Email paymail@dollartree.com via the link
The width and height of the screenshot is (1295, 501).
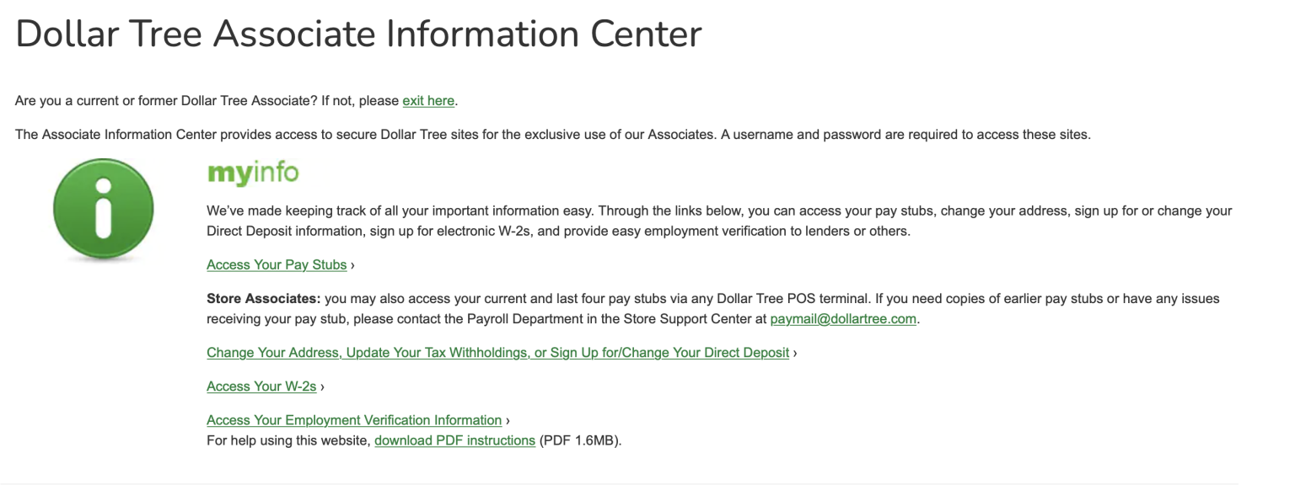pyautogui.click(x=843, y=319)
